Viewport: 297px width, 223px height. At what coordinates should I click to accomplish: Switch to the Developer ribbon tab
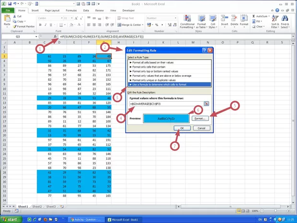coord(128,11)
